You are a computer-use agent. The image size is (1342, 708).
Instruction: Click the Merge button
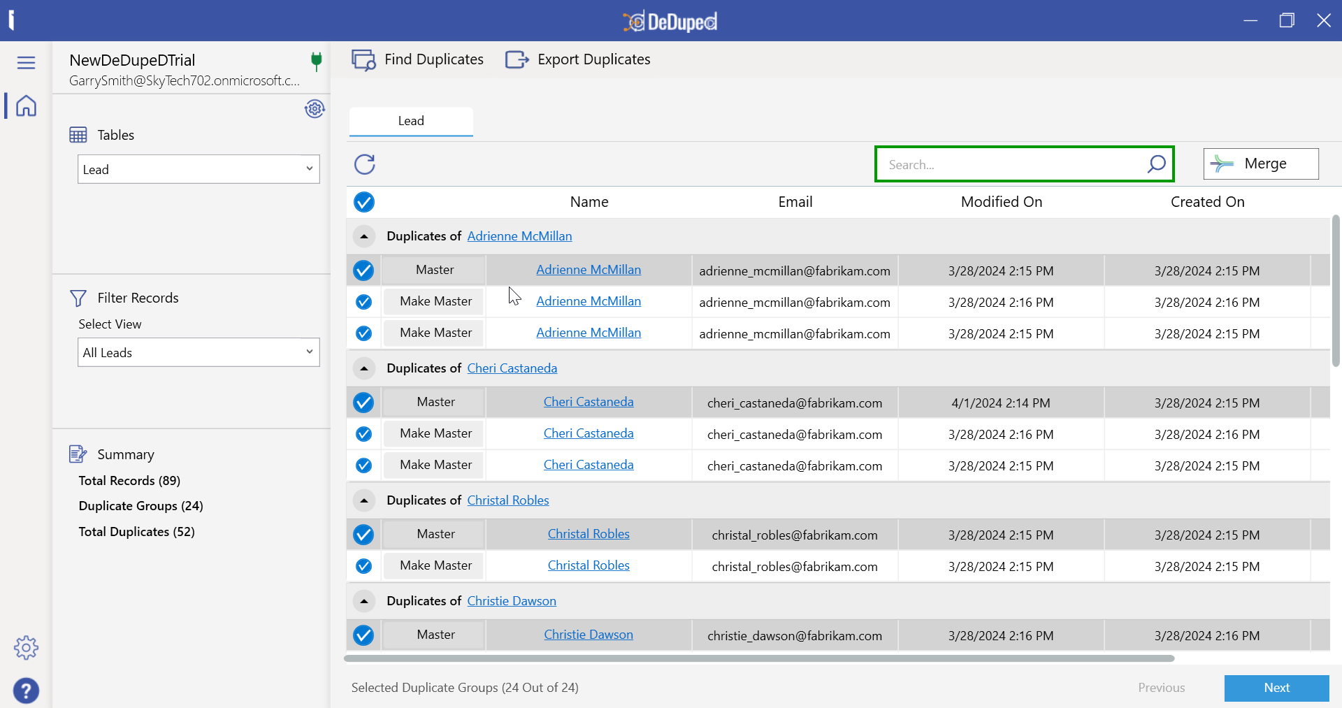click(1261, 164)
